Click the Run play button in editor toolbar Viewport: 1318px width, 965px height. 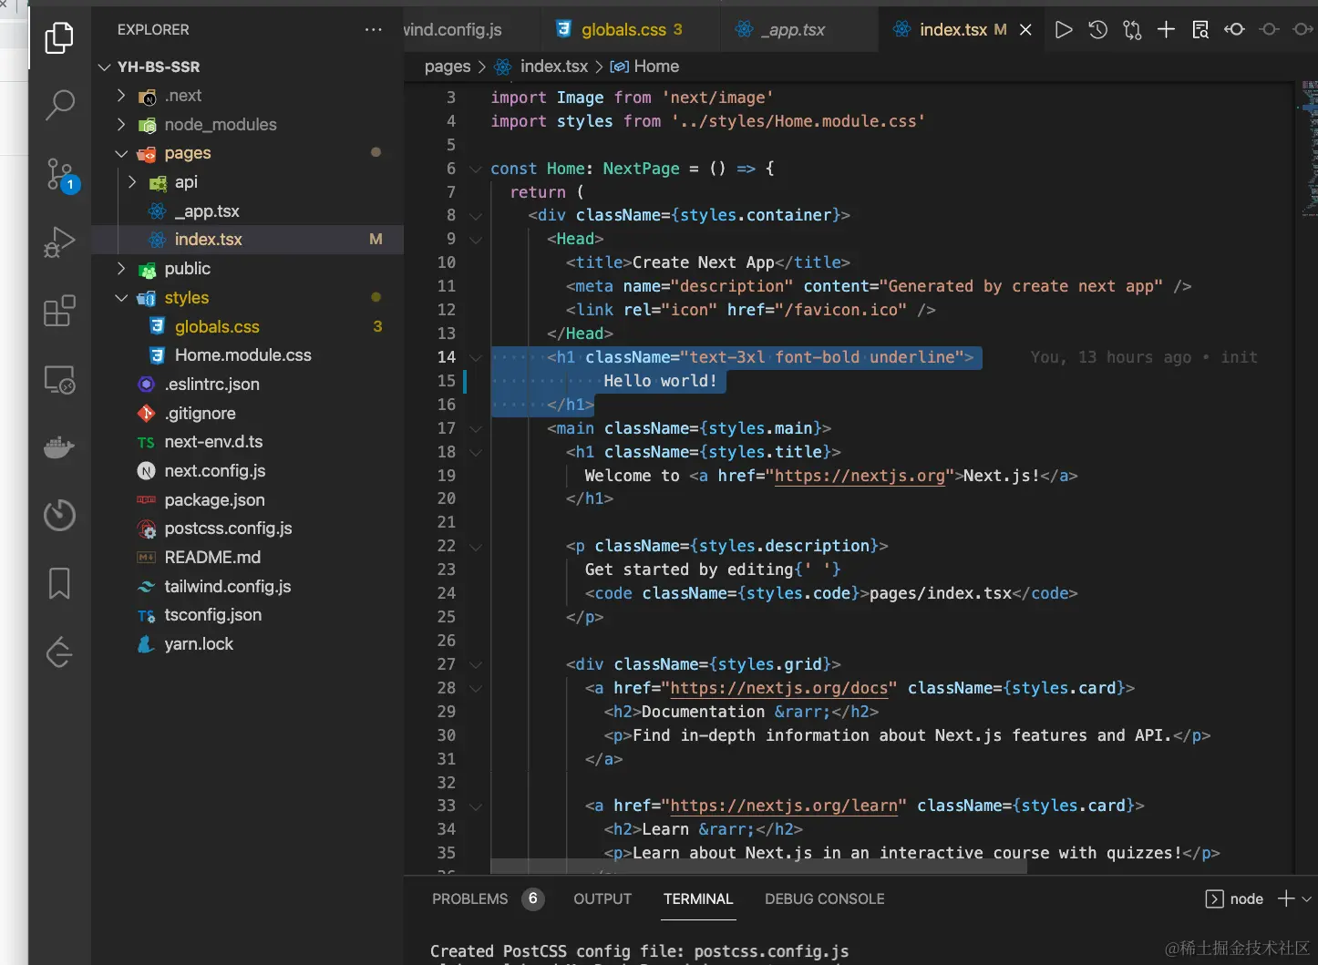1063,30
